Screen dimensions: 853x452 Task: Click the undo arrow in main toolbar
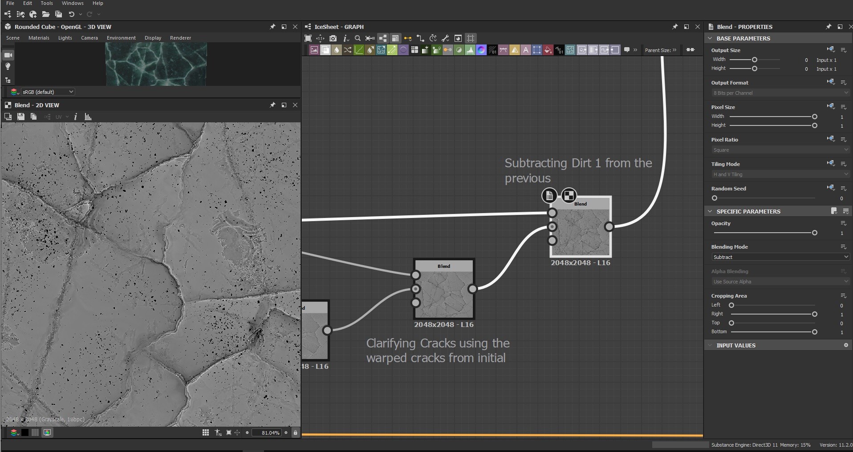[x=71, y=14]
